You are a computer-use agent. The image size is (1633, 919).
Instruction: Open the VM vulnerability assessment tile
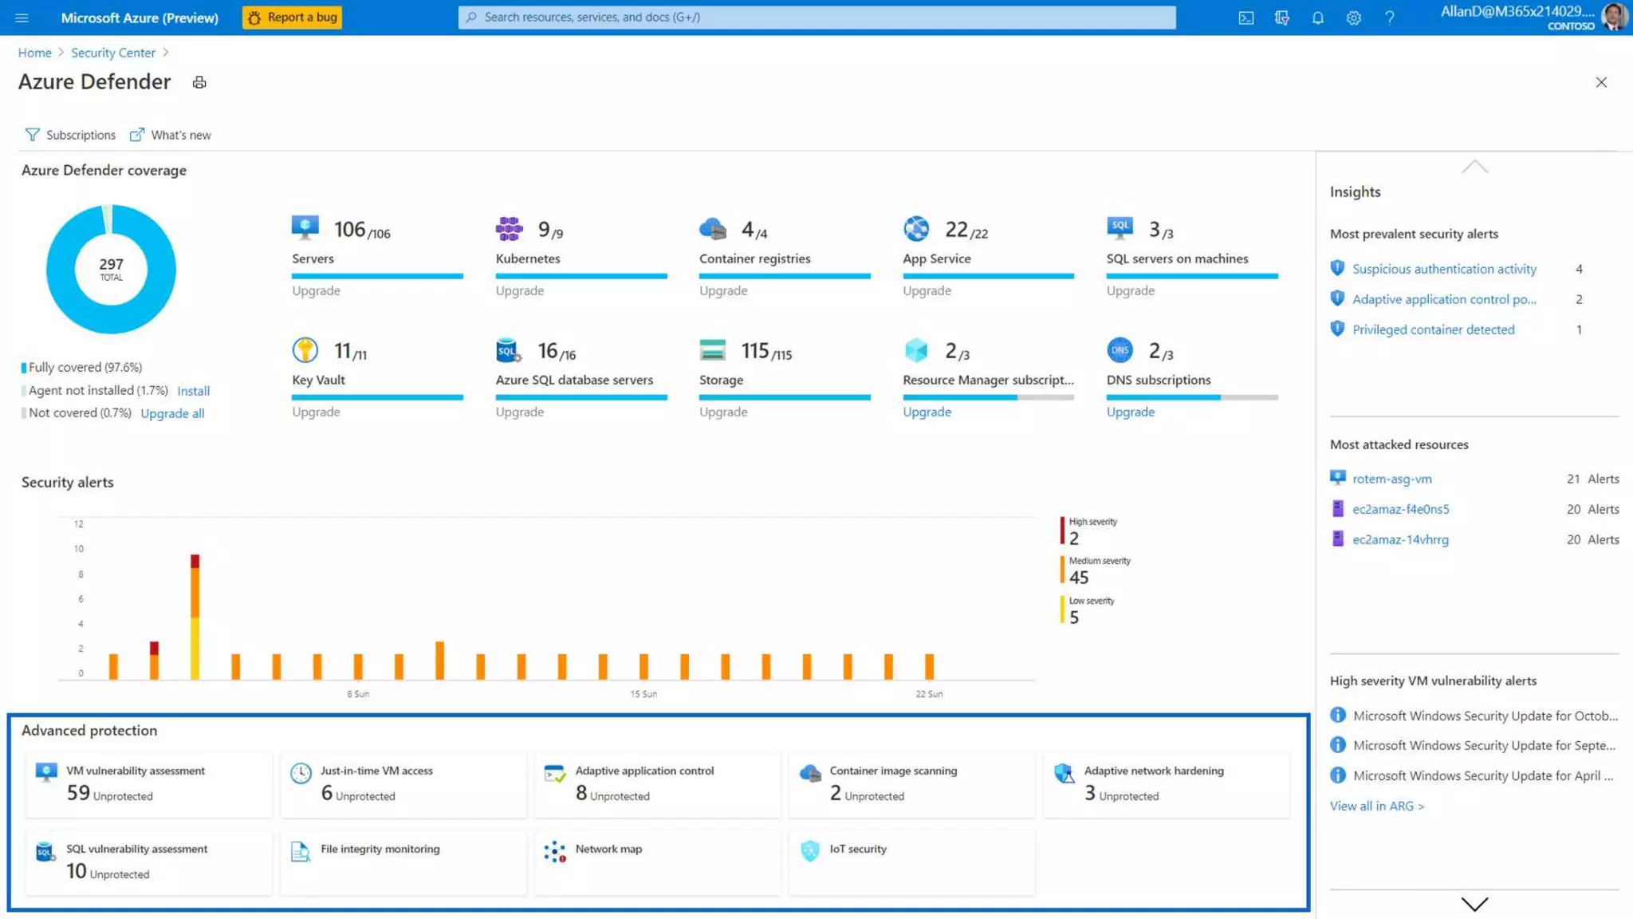tap(149, 783)
